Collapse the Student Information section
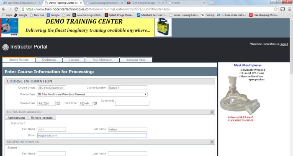 click(212, 142)
